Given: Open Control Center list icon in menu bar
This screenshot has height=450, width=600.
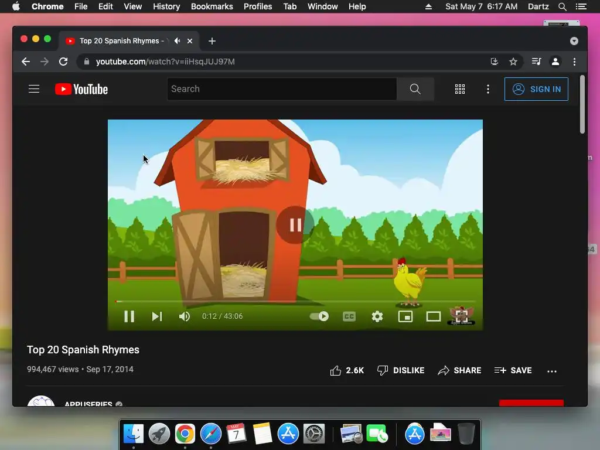Looking at the screenshot, I should 581,6.
